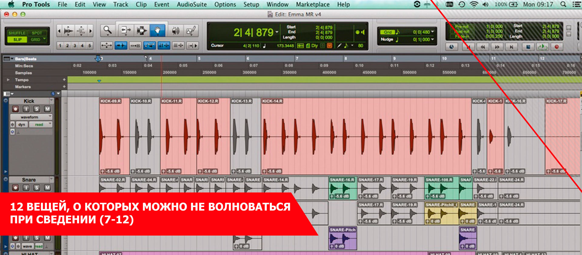Viewport: 582px width, 255px height.
Task: Select the KICK-14.R clip
Action: coord(366,136)
